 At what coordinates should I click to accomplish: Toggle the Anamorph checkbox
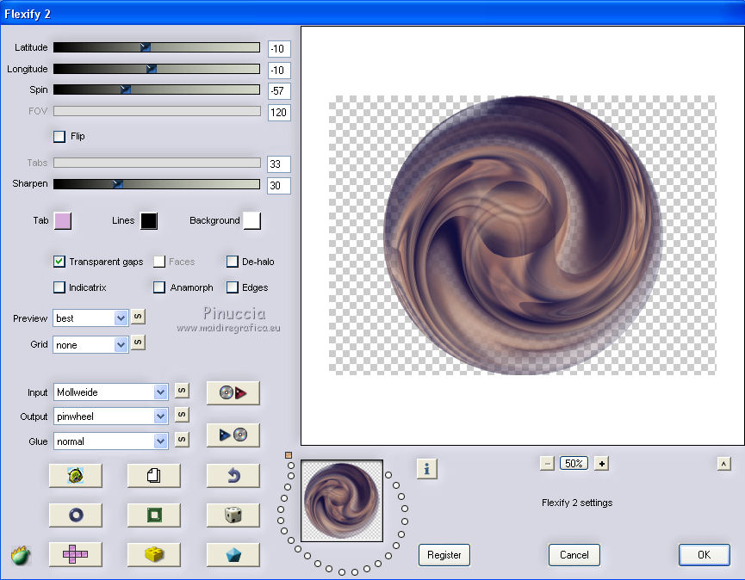coord(159,287)
